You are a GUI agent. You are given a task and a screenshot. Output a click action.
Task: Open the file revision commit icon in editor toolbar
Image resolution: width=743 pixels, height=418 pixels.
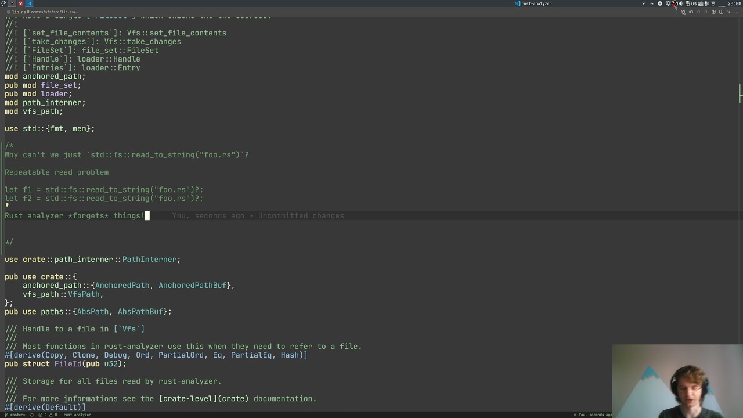pyautogui.click(x=691, y=12)
